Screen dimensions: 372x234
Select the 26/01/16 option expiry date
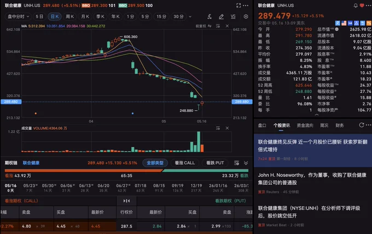218,188
